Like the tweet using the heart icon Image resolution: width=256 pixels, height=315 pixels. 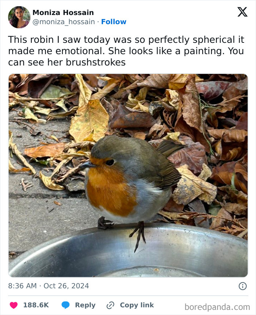14,305
